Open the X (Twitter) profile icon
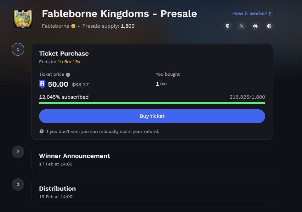The image size is (302, 212). [x=242, y=26]
